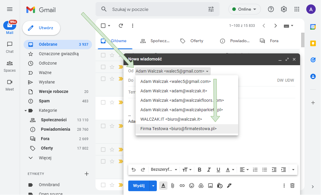Click the refresh inbox icon
The image size is (321, 195).
(x=121, y=26)
